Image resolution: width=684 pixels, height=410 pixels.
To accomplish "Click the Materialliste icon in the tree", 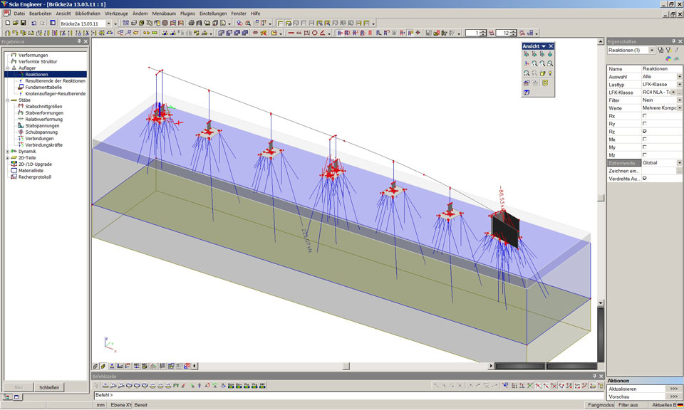I will pyautogui.click(x=14, y=170).
